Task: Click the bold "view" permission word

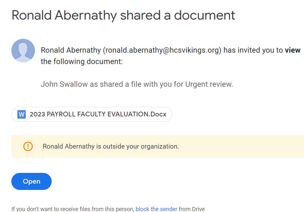Action: click(292, 50)
